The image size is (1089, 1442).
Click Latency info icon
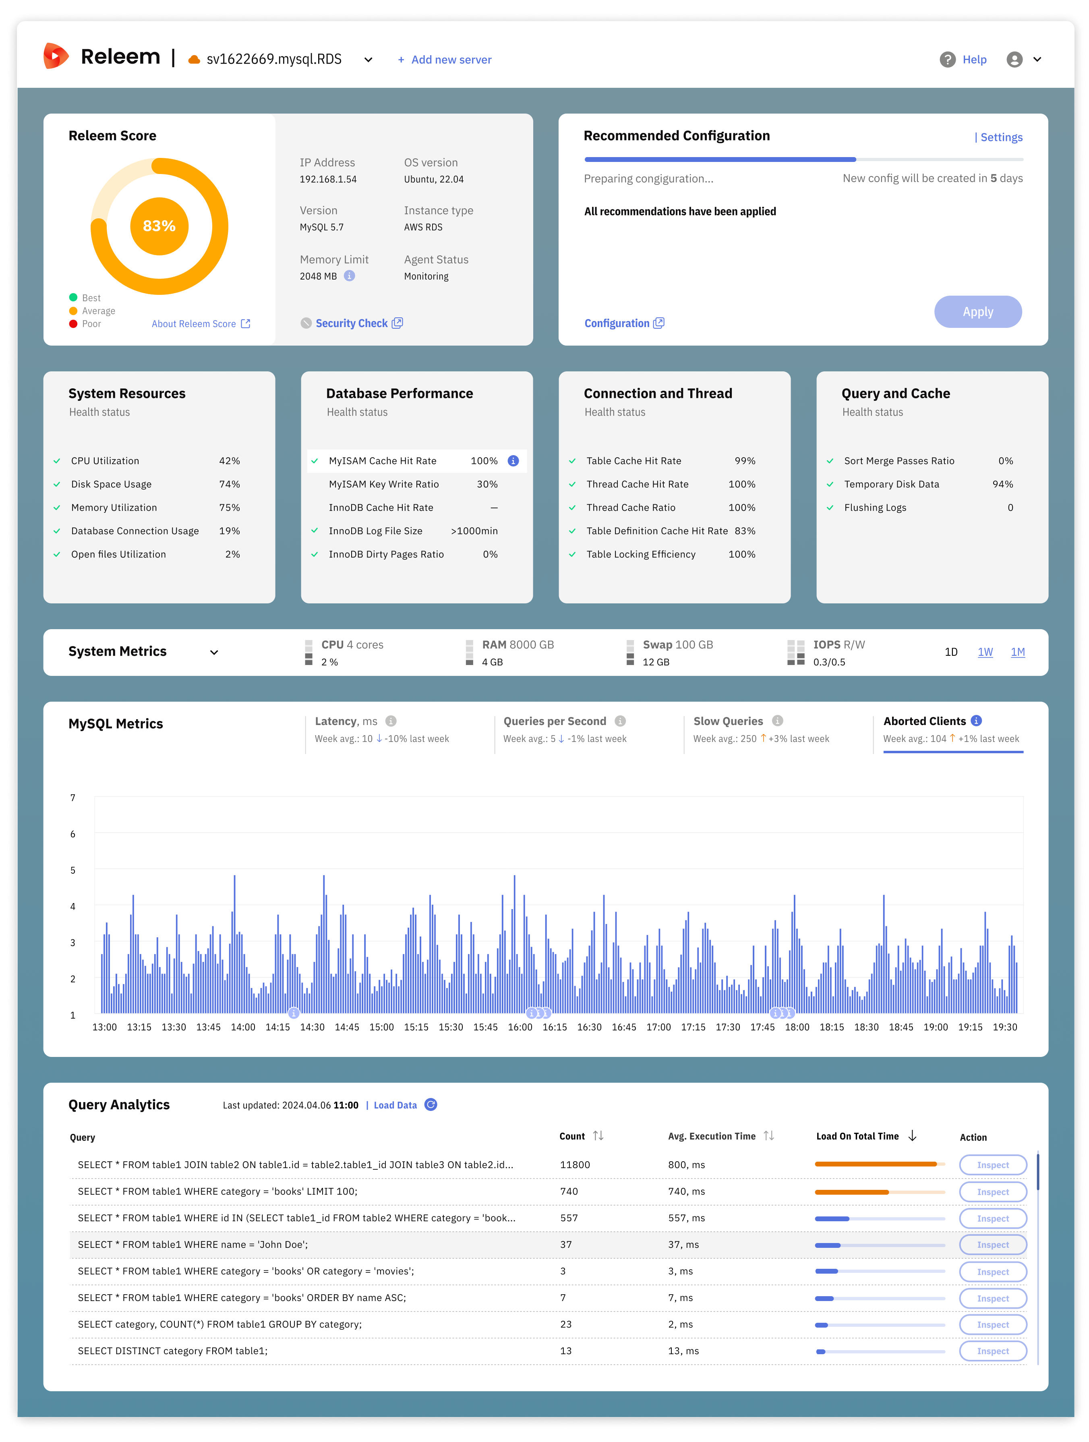(391, 721)
